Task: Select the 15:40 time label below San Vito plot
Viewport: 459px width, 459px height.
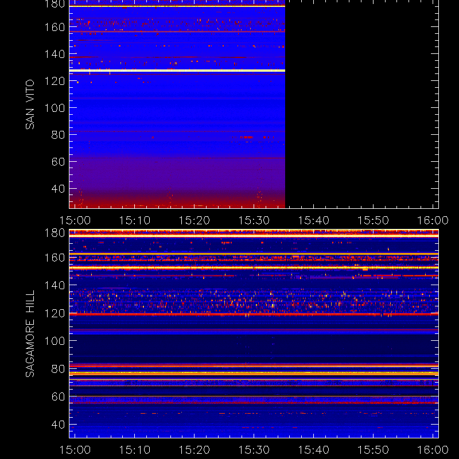Action: pyautogui.click(x=313, y=220)
